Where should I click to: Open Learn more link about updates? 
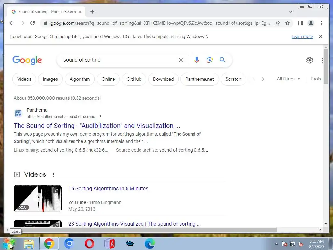click(x=302, y=36)
